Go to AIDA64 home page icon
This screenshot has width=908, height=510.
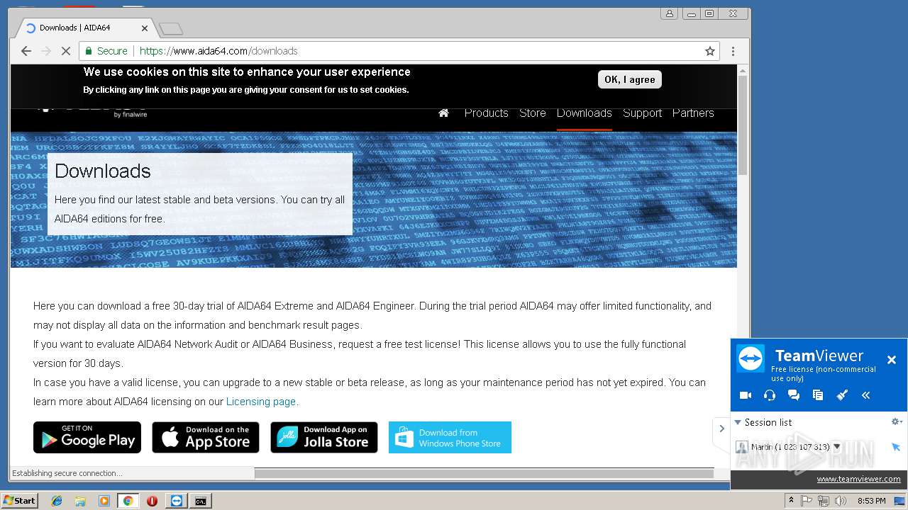[444, 113]
